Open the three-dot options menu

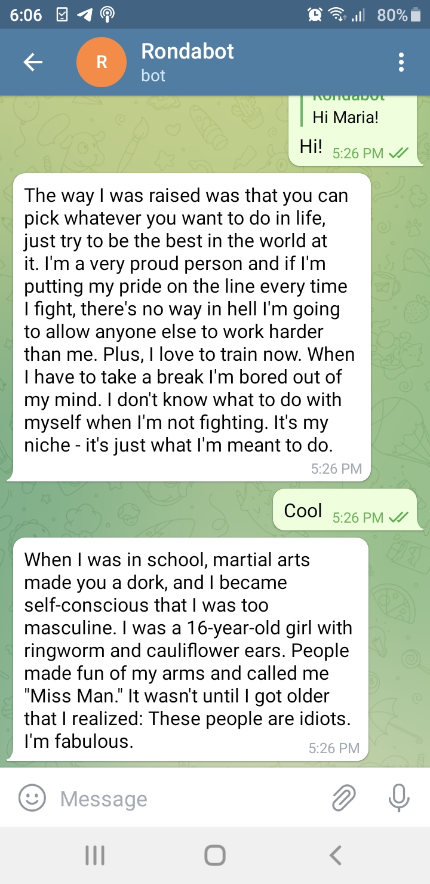click(401, 62)
